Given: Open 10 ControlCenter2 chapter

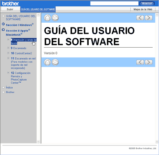Looking at the screenshot, I should coord(21,53).
